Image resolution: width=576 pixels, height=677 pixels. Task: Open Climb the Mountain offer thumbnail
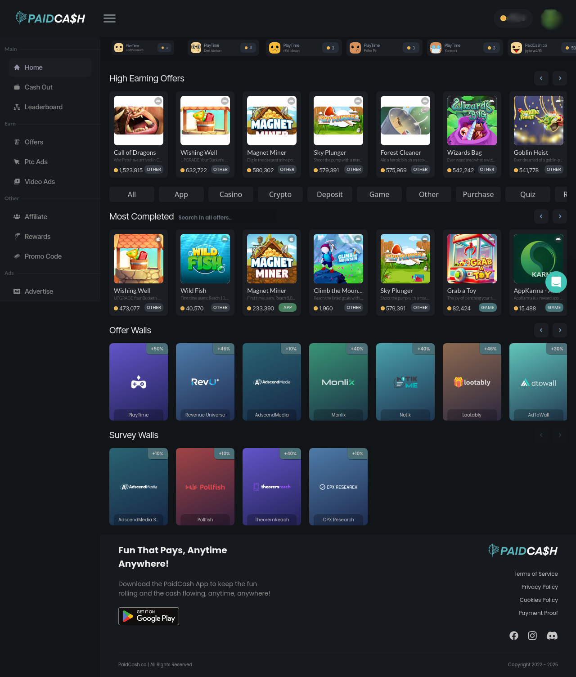tap(338, 259)
